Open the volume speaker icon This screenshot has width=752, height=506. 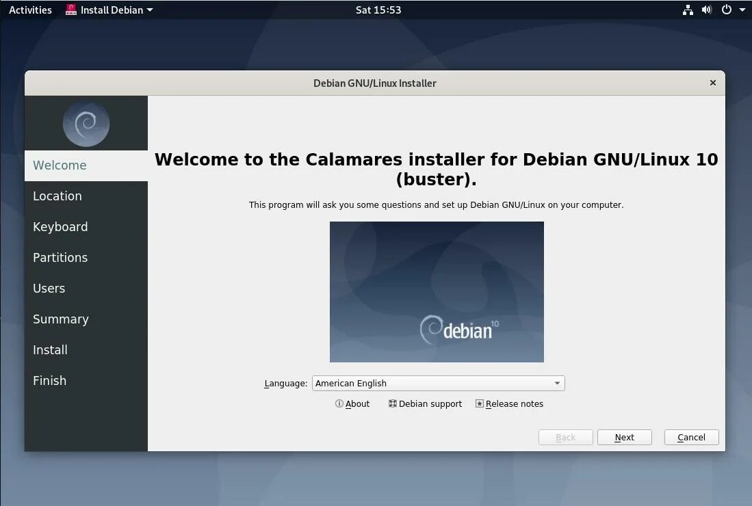click(707, 10)
